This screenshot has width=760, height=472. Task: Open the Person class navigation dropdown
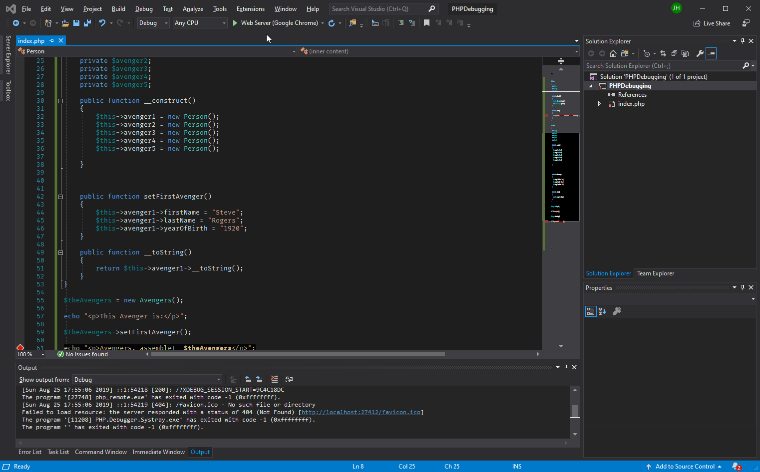[x=157, y=51]
